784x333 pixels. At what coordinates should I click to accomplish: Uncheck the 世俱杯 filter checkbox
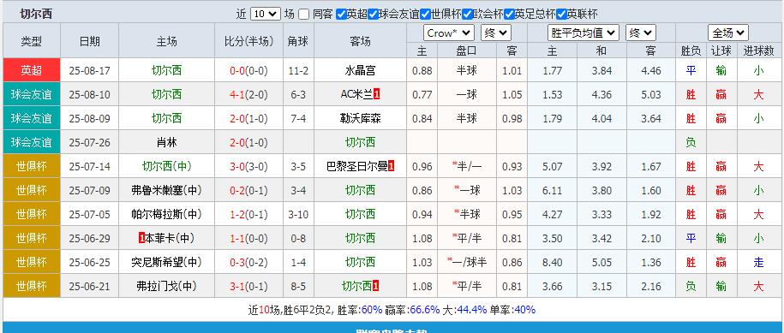pyautogui.click(x=426, y=14)
